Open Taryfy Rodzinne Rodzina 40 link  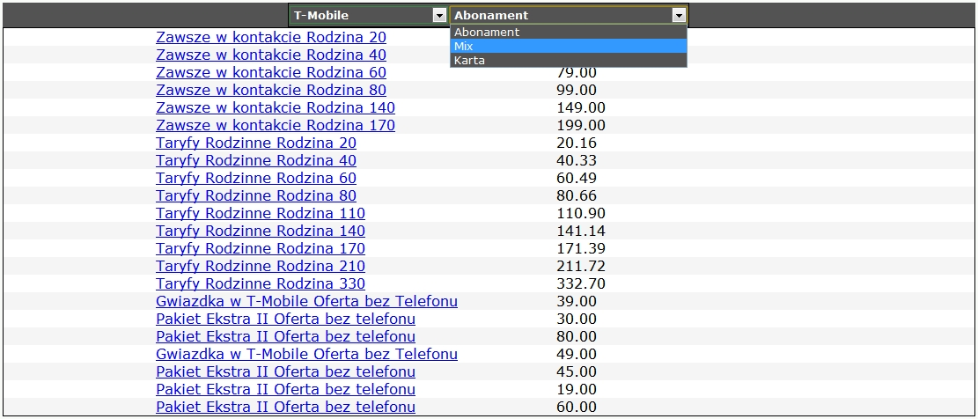coord(256,160)
